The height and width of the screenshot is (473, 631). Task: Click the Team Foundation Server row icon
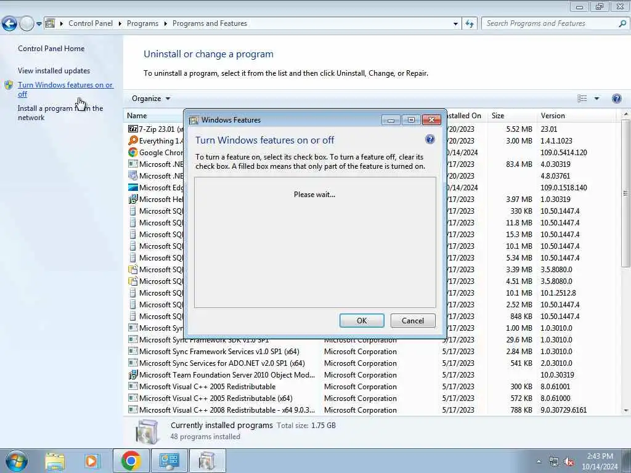(x=133, y=375)
